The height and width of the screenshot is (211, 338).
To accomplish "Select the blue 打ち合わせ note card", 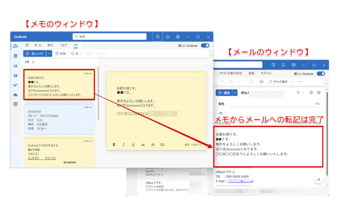I will [59, 119].
